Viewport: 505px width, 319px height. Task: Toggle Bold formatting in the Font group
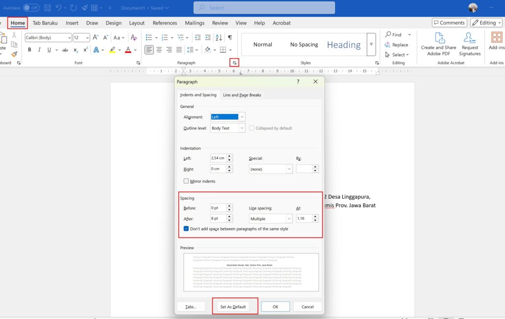29,50
